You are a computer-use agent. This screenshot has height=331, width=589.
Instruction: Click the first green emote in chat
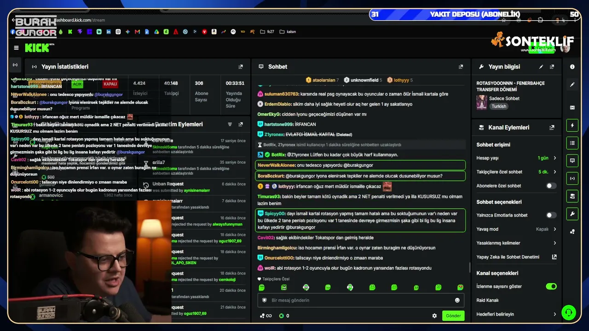(x=262, y=287)
